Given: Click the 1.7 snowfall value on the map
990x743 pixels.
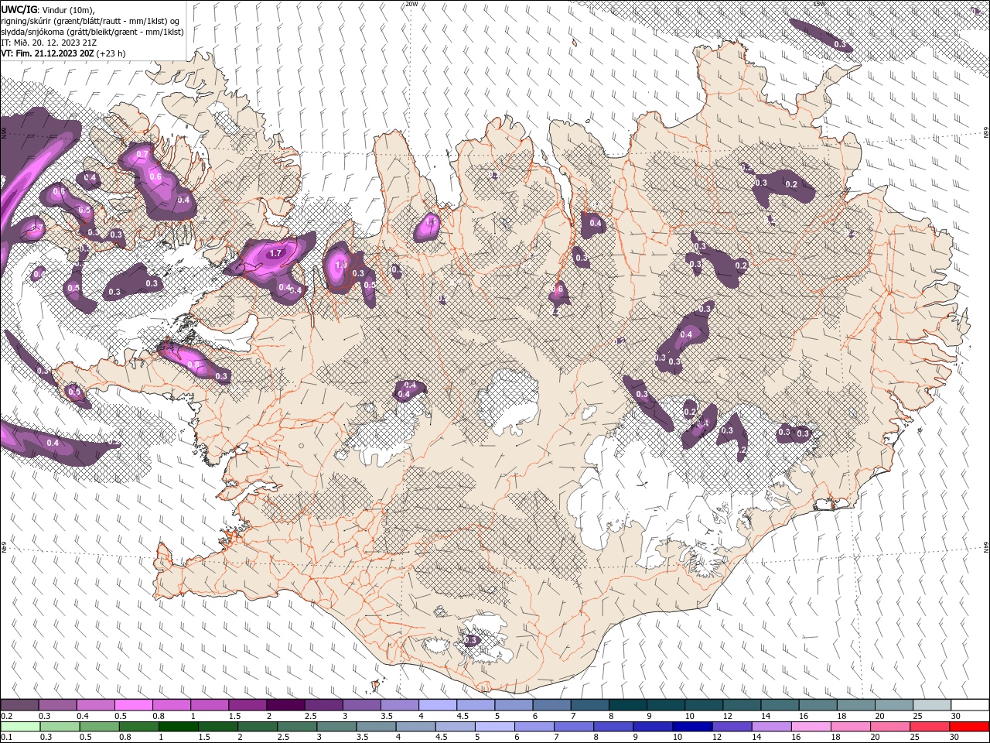Looking at the screenshot, I should pos(275,253).
